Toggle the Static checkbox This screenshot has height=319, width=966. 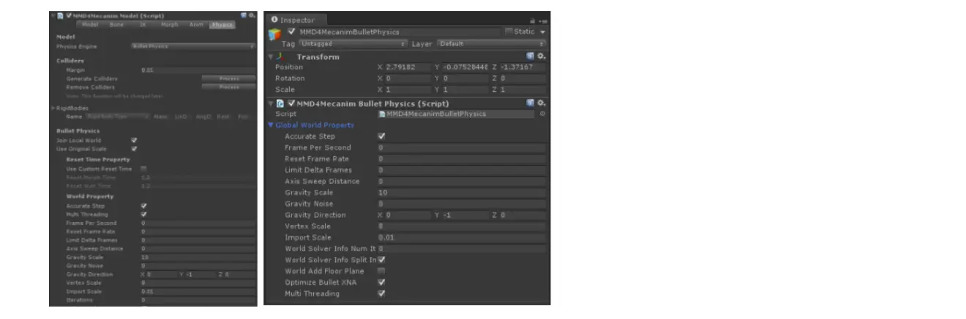click(509, 32)
